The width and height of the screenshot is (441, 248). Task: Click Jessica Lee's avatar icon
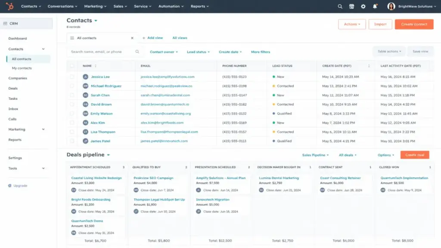[86, 77]
